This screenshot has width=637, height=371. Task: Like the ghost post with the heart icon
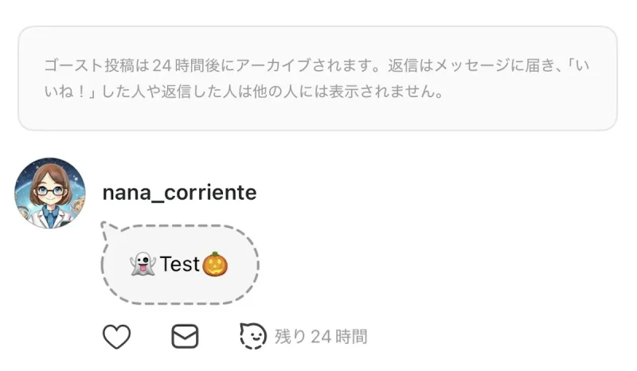[116, 337]
